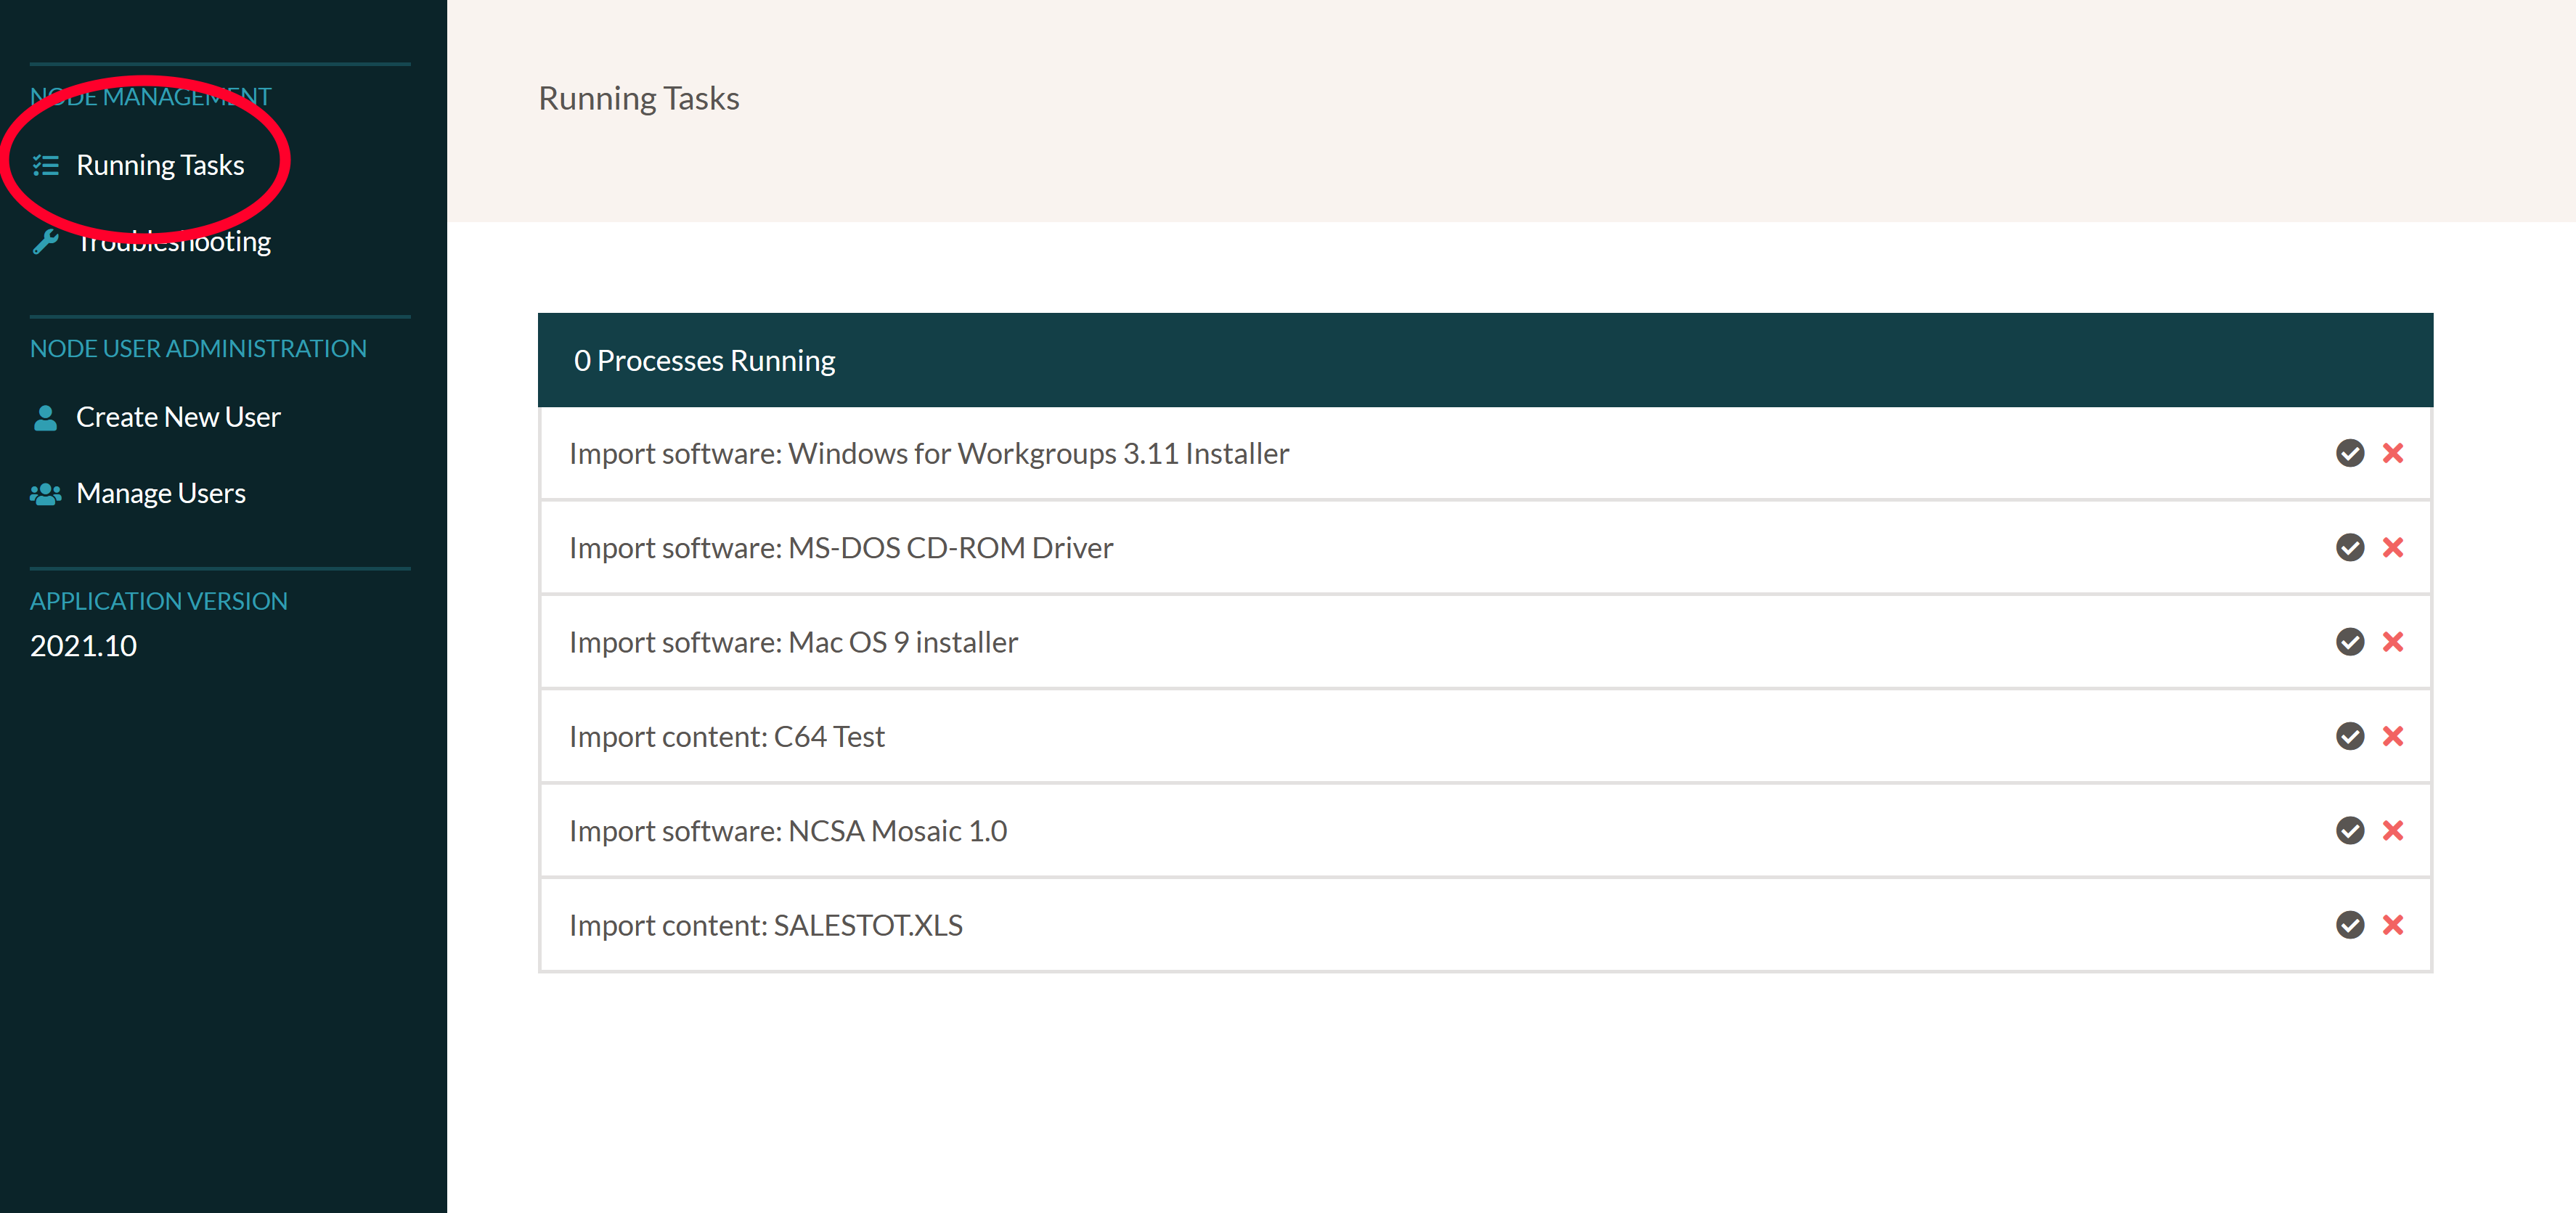
Task: Click checkmark icon for C64 Test import
Action: click(2349, 736)
